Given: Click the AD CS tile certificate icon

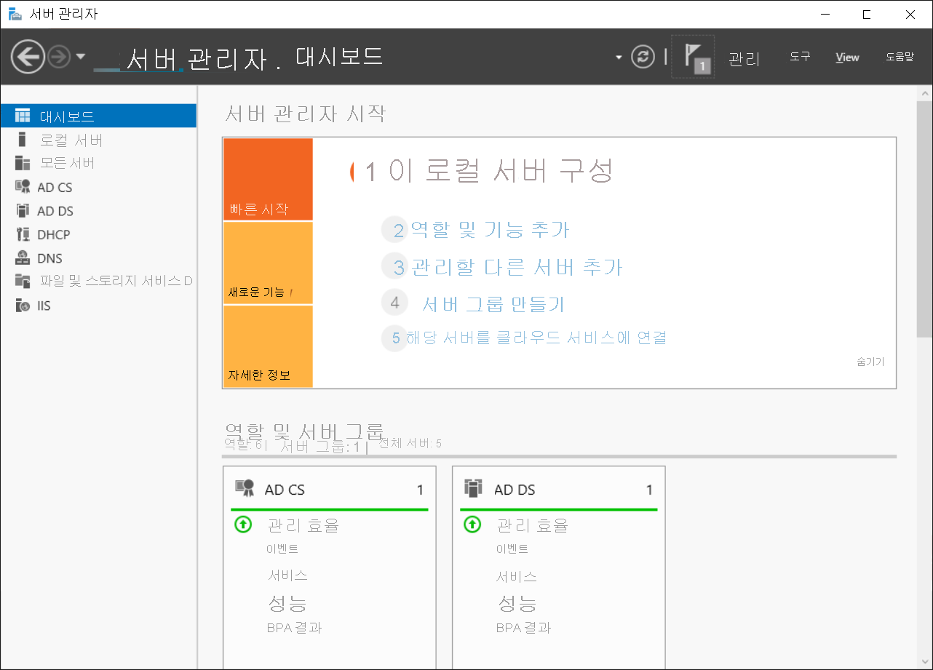Looking at the screenshot, I should (x=244, y=487).
